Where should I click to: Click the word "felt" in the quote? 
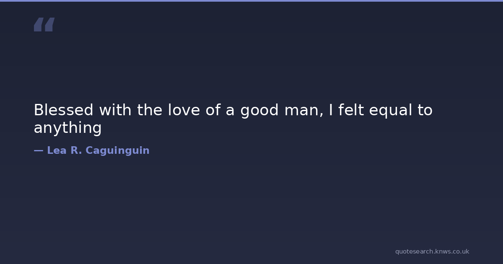pos(350,110)
